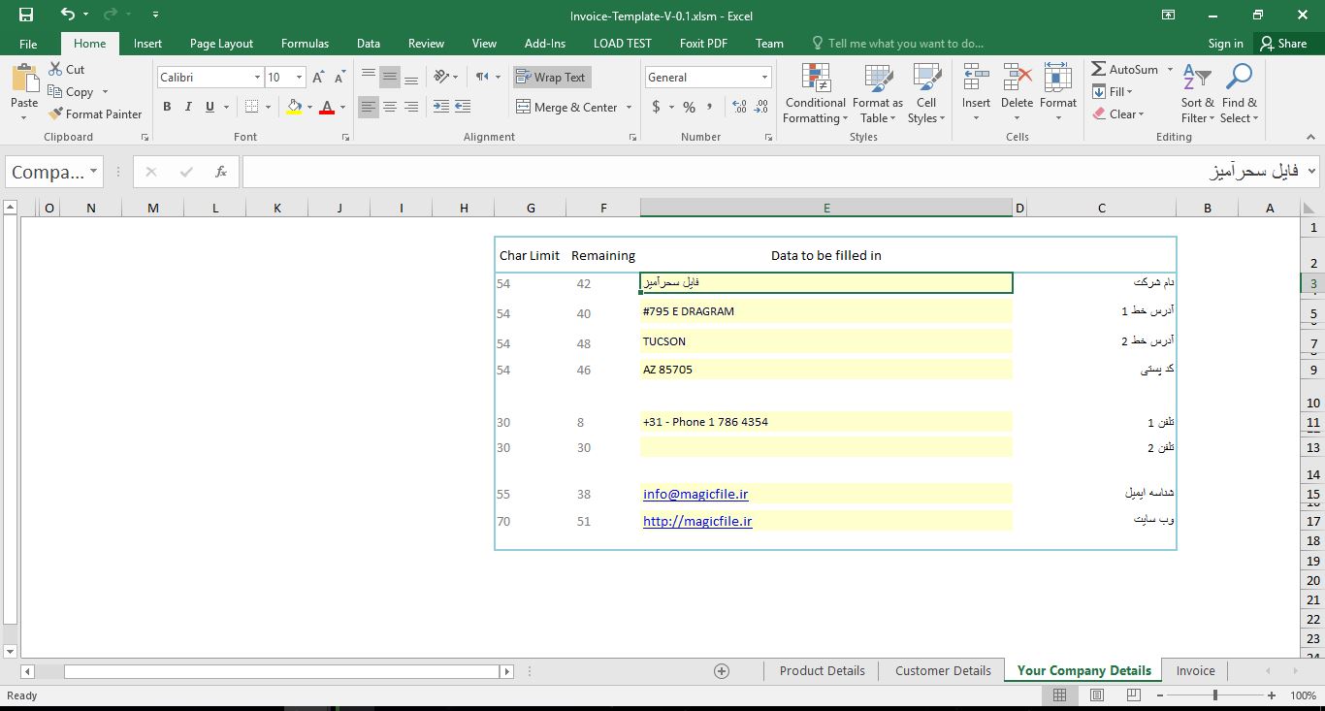
Task: Increase font size with large A
Action: pyautogui.click(x=318, y=78)
